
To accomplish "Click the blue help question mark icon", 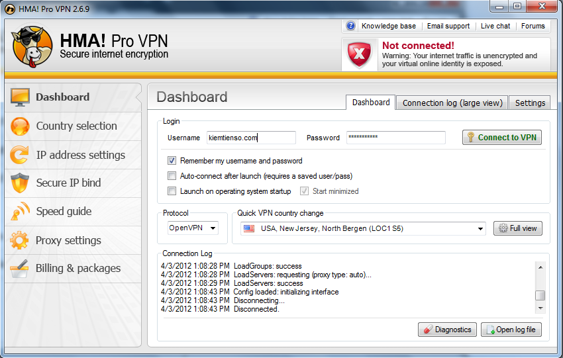I will (x=350, y=26).
